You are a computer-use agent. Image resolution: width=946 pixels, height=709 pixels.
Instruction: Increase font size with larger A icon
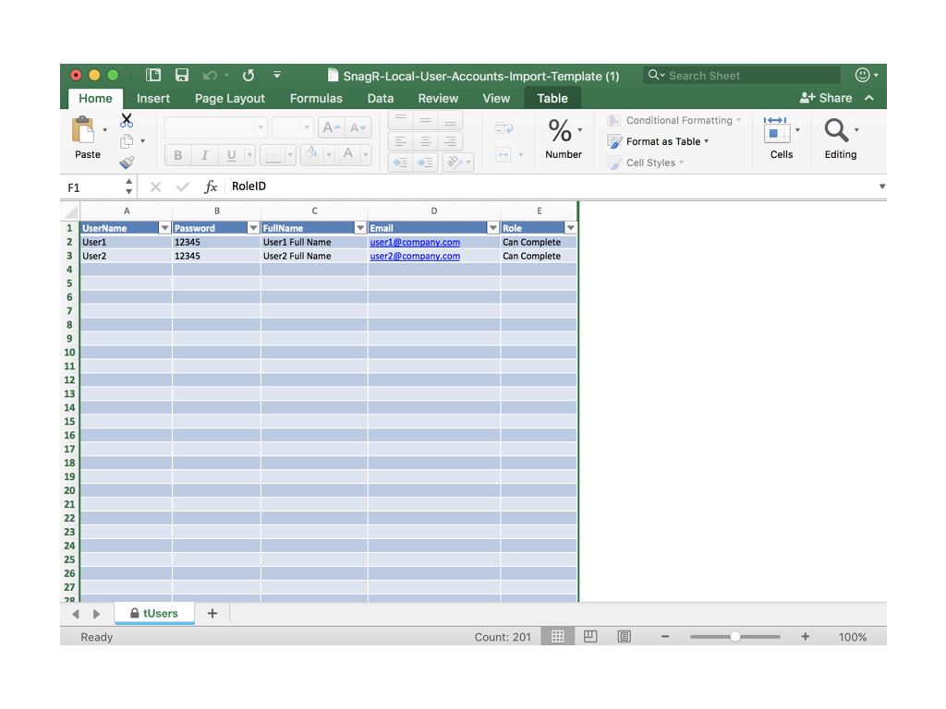[x=332, y=127]
